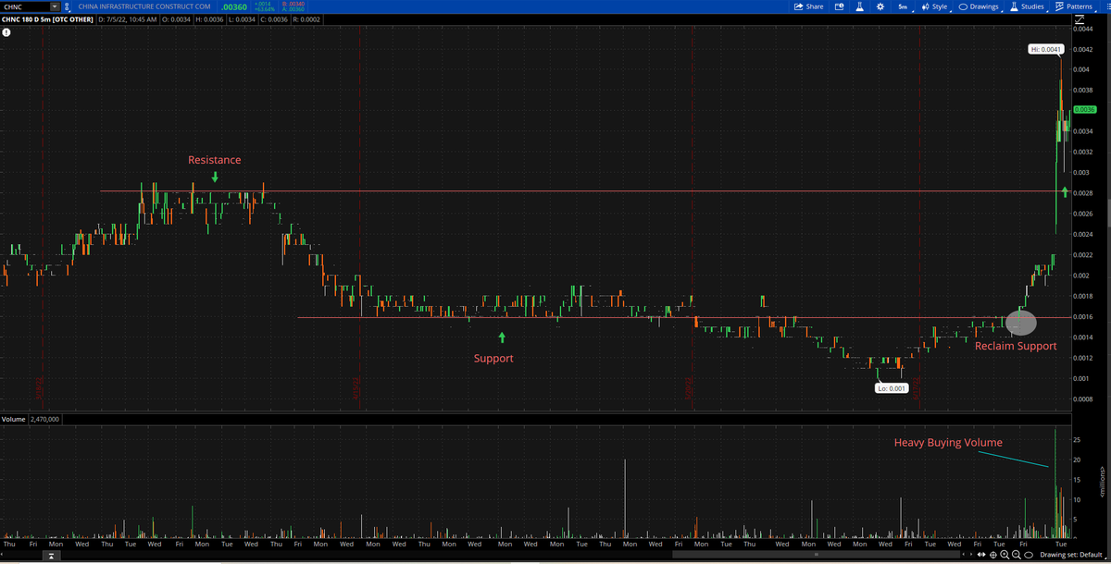Click the last price .00360 in header
1111x564 pixels.
pyautogui.click(x=234, y=7)
